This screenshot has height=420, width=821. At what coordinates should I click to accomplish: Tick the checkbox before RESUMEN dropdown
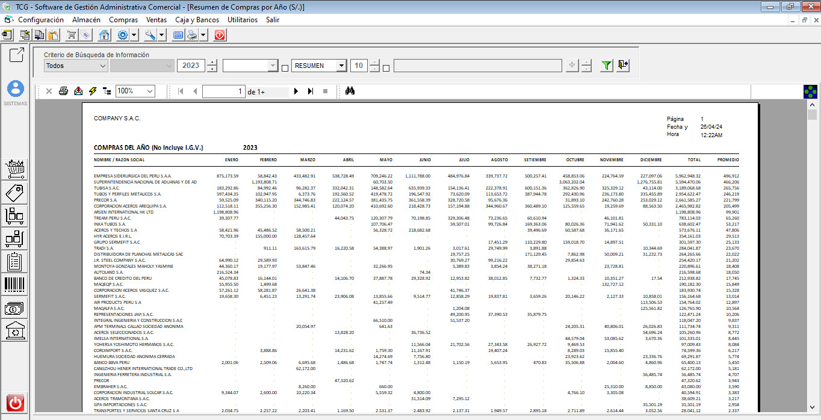(285, 68)
